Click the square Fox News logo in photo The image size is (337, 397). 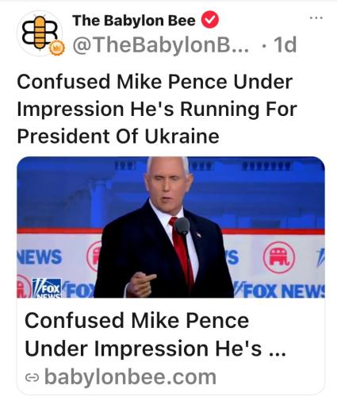(47, 288)
